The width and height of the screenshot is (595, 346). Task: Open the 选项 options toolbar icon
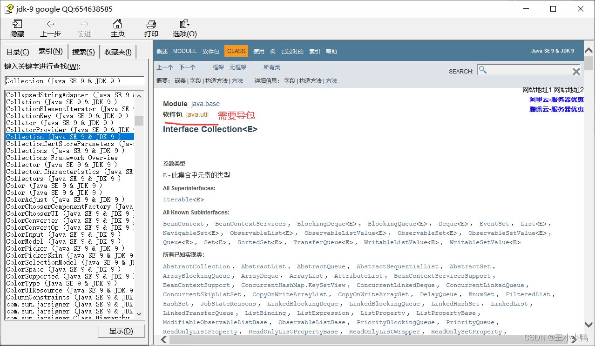point(184,28)
